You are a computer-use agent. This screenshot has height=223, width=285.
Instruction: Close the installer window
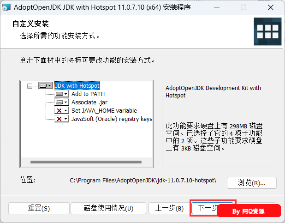271,7
